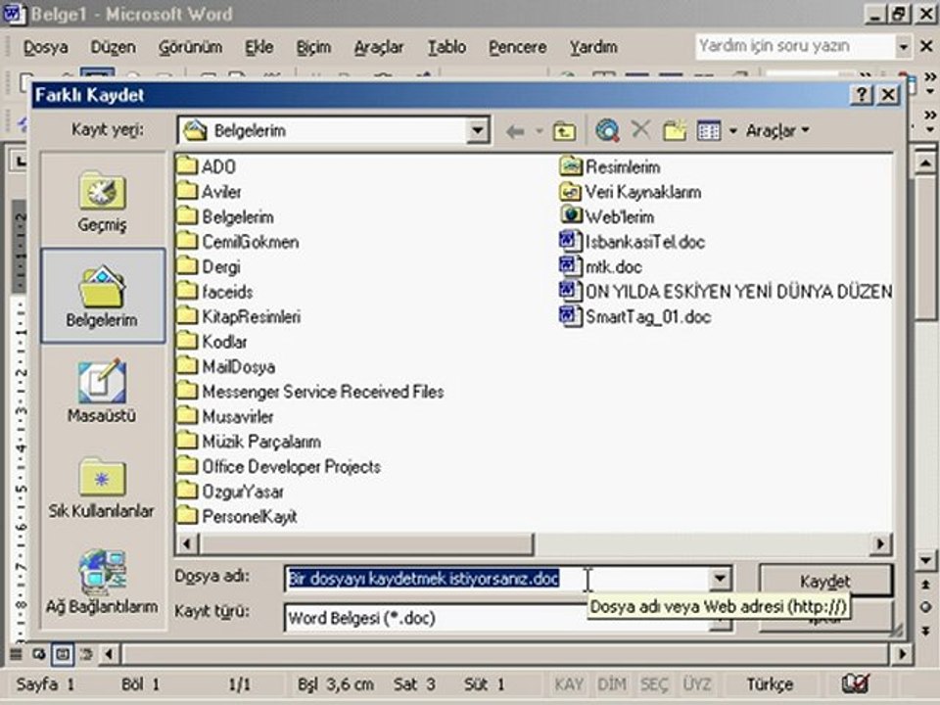
Task: Toggle the DİM status bar indicator
Action: point(611,684)
